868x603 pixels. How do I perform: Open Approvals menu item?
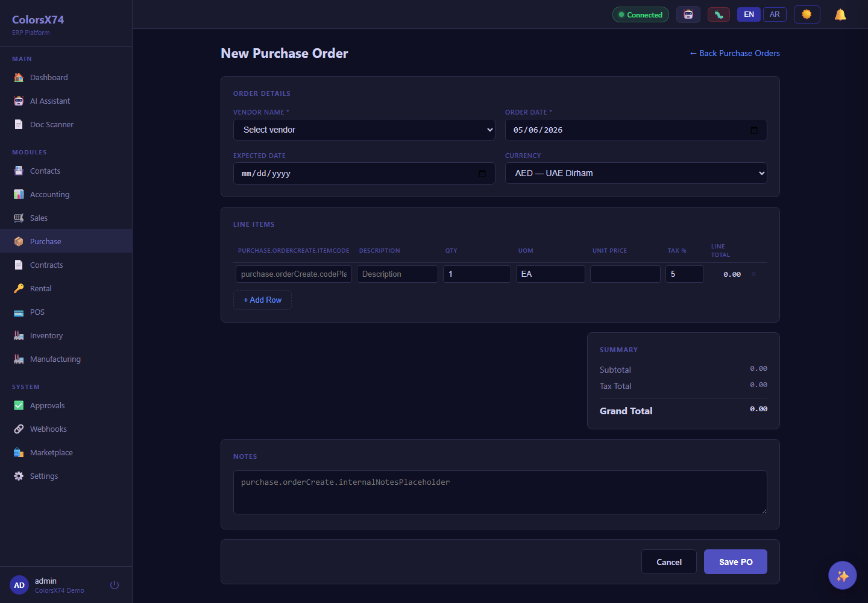click(66, 406)
